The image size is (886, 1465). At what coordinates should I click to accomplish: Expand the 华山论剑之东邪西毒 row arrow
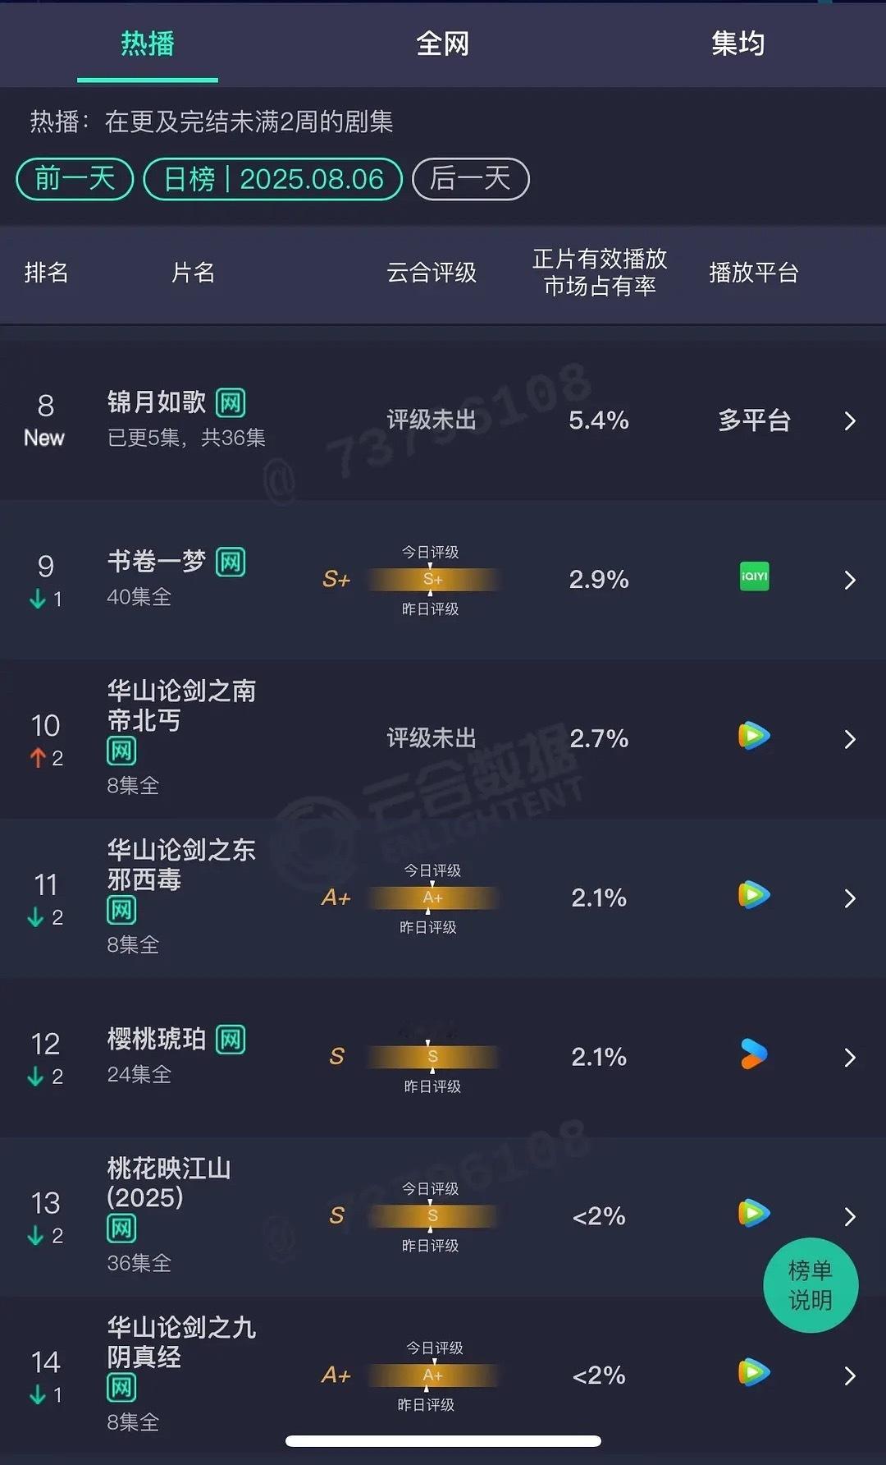(x=850, y=898)
